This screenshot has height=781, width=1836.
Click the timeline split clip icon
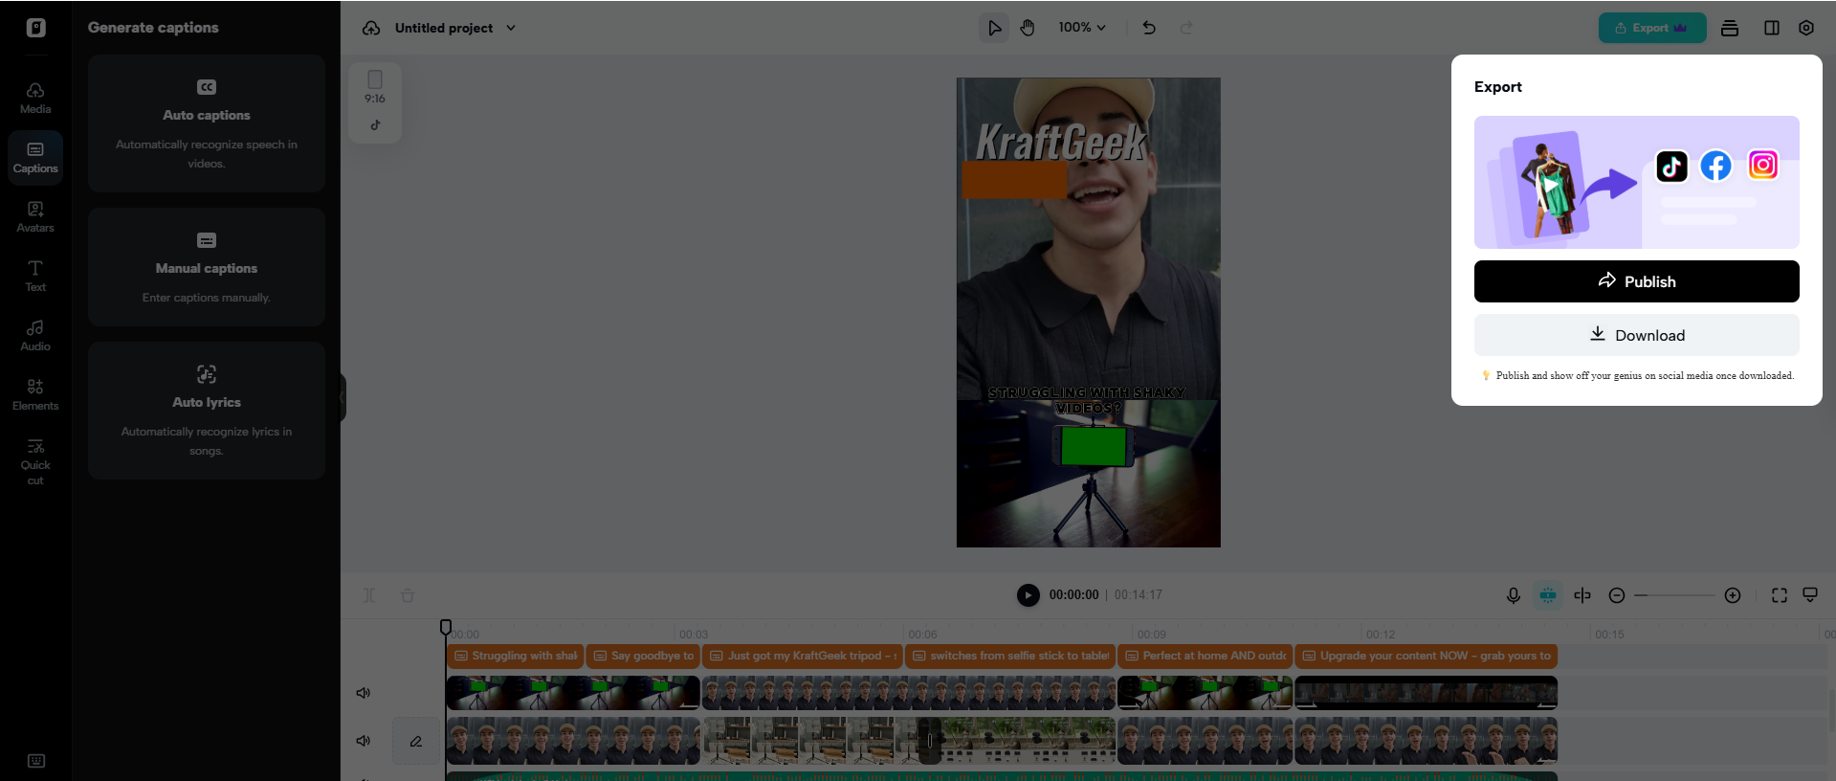tap(369, 595)
